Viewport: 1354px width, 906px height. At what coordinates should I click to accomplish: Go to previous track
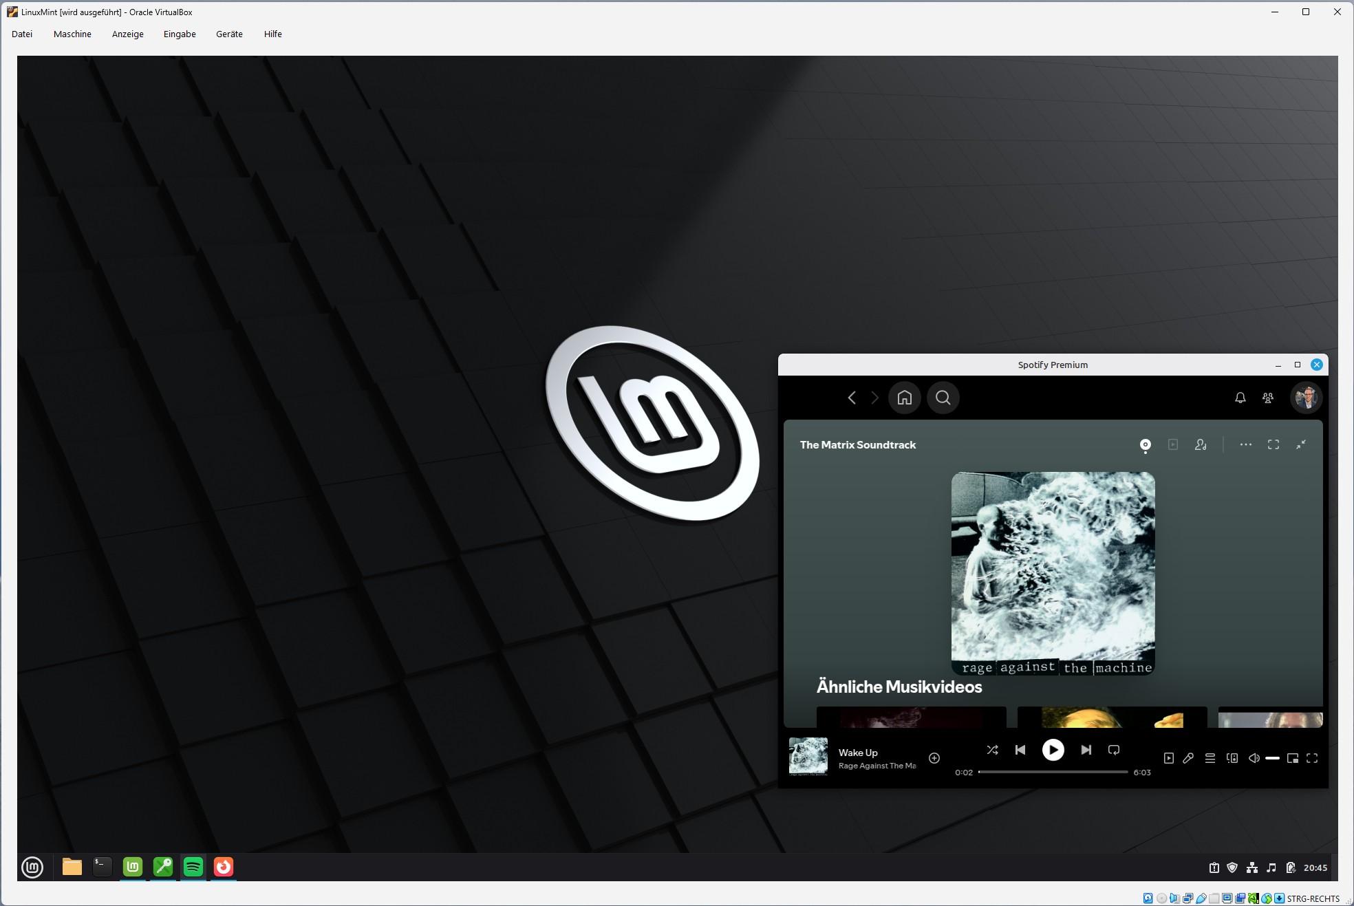click(1020, 750)
